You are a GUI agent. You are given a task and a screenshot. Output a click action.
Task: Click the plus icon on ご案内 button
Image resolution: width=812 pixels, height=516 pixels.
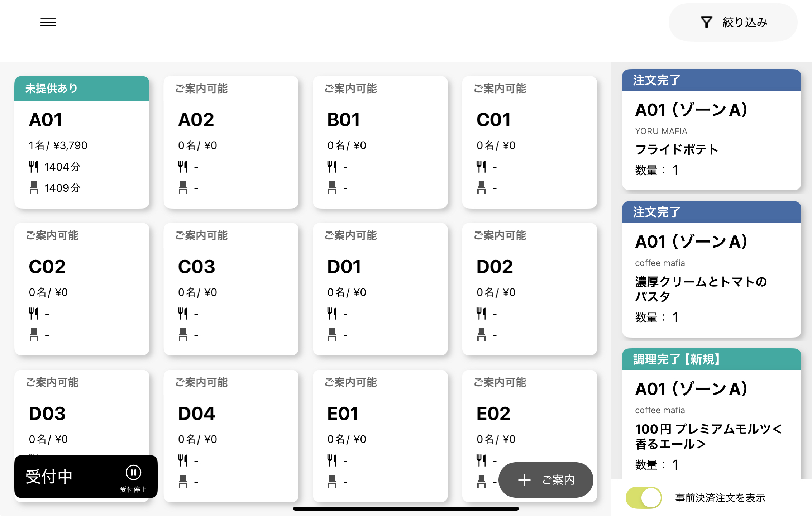[x=524, y=480]
